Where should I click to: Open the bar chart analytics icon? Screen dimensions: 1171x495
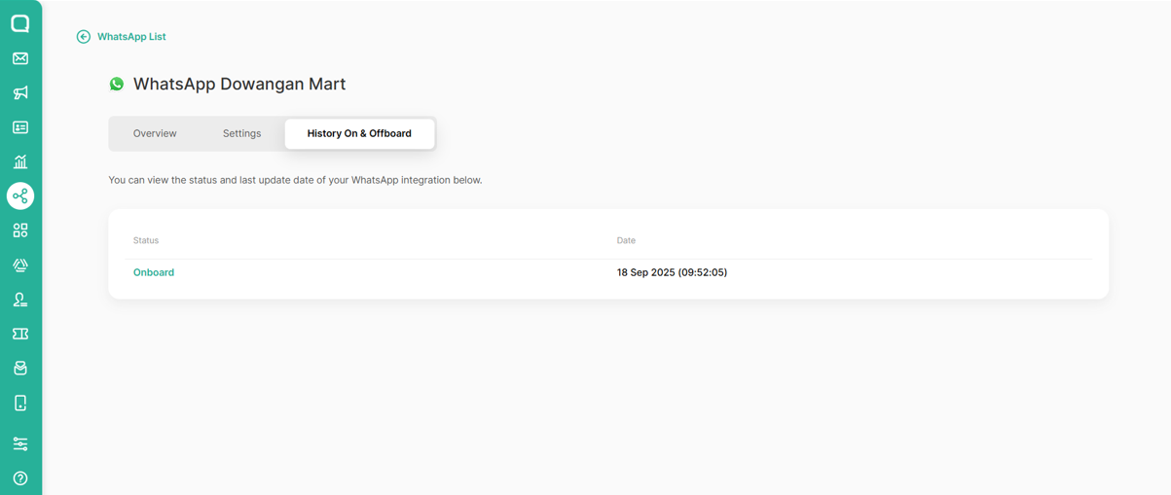click(20, 162)
